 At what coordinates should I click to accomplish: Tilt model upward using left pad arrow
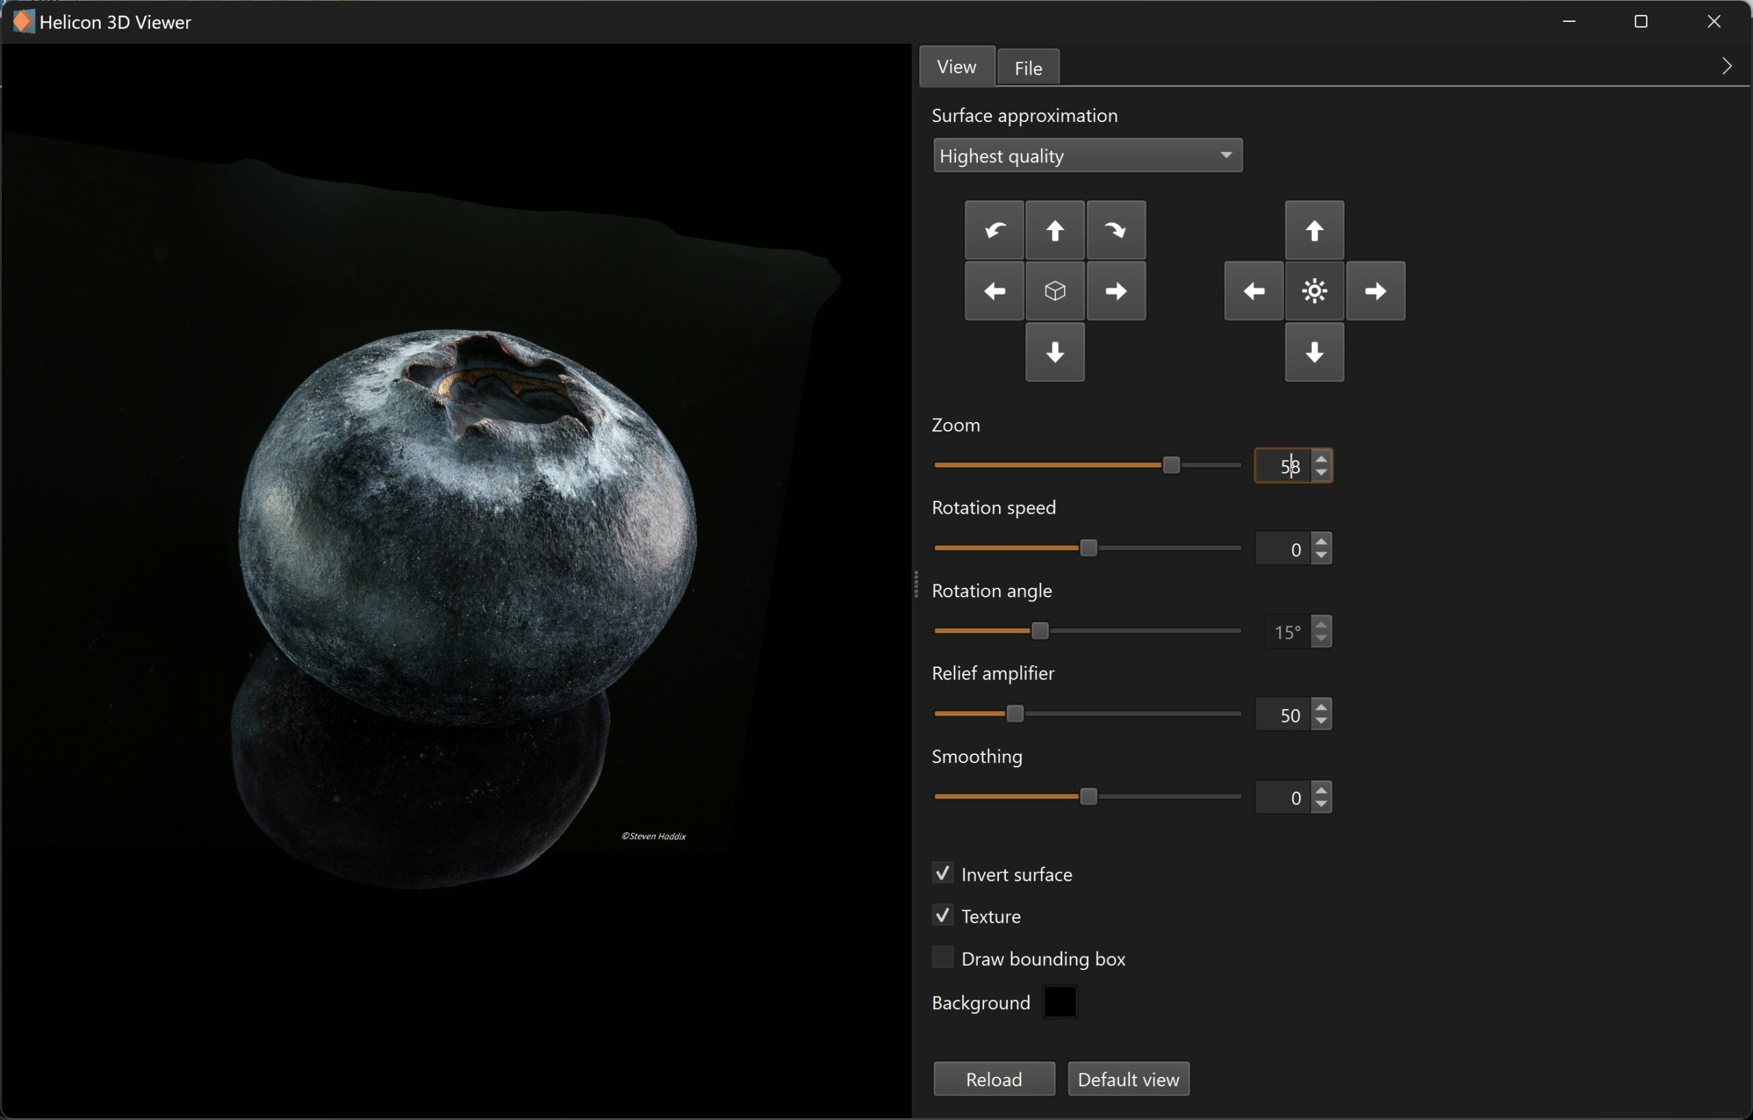coord(1055,231)
